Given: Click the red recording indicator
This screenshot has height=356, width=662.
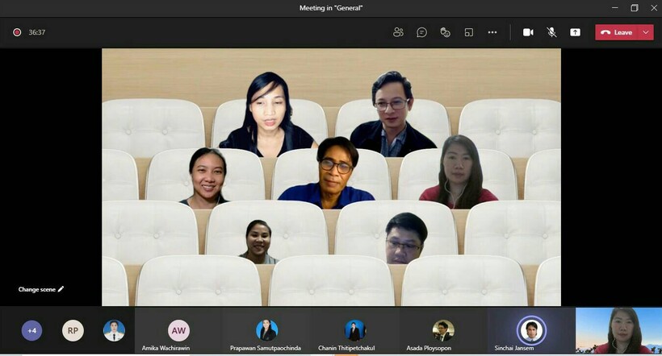Looking at the screenshot, I should (17, 32).
